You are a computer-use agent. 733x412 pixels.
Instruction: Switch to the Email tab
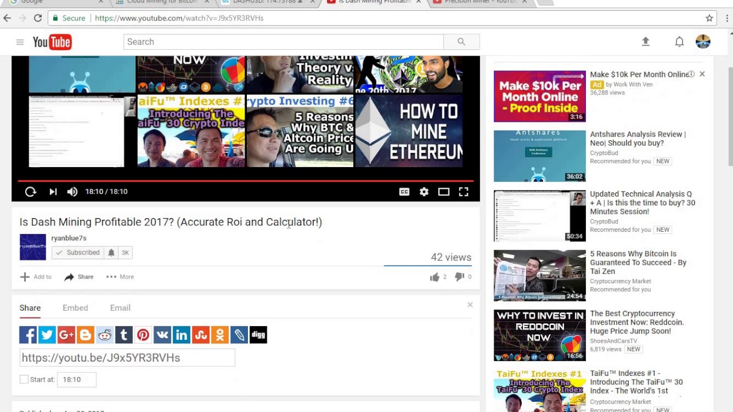(x=120, y=308)
